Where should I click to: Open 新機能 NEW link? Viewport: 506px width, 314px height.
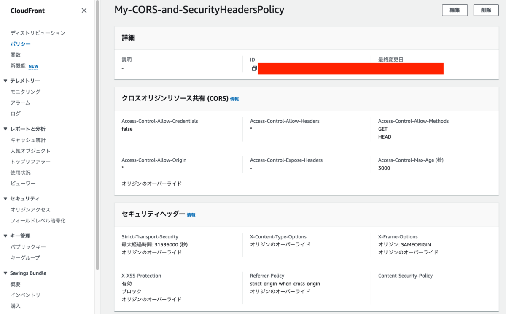[x=24, y=66]
